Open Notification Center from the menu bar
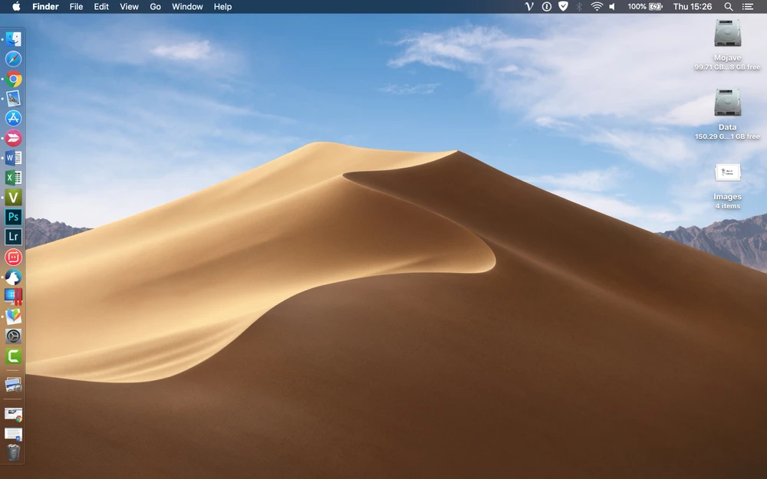767x479 pixels. click(x=748, y=7)
